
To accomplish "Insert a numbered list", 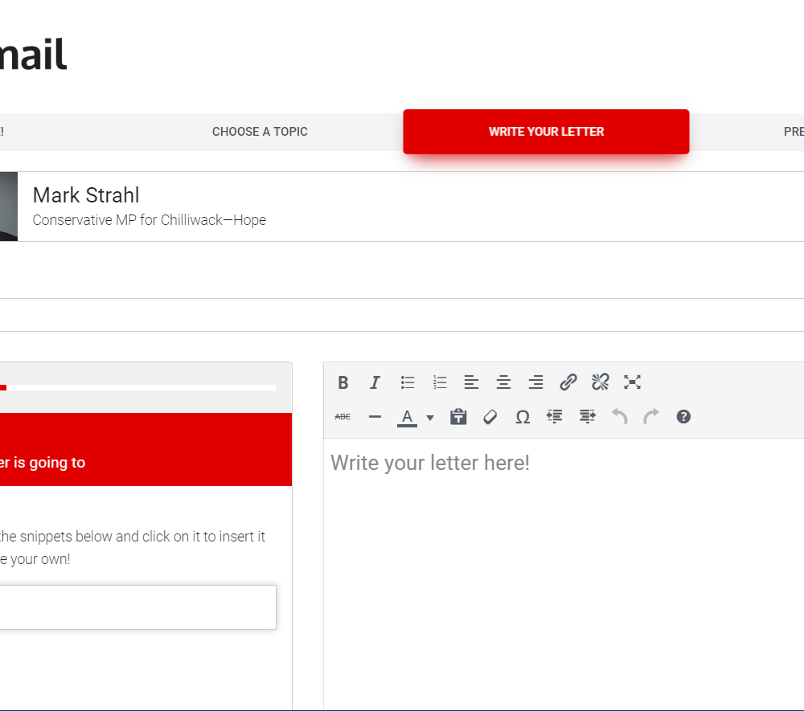I will click(x=440, y=382).
